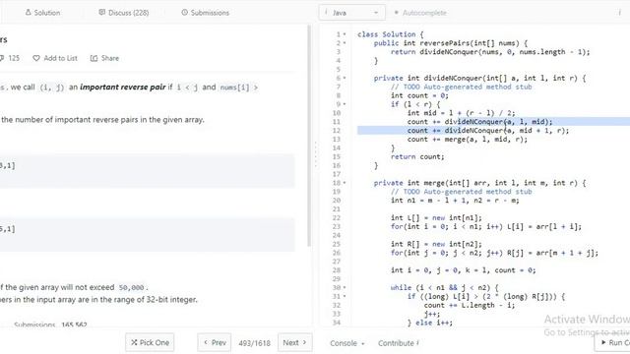Click the 'return divideNConquer' line 3
The height and width of the screenshot is (354, 630).
pos(490,52)
